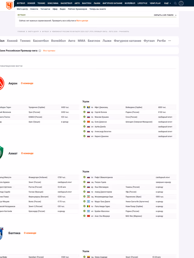
Task: Open club Чукарички (Сербия)
Action: pos(37,107)
